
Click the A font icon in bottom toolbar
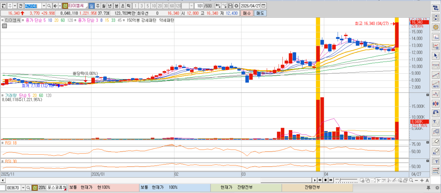(x=427, y=180)
